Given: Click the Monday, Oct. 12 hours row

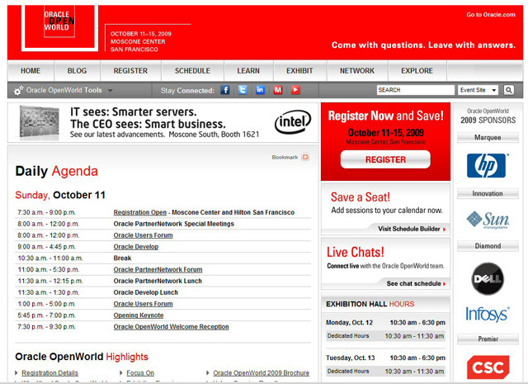Looking at the screenshot, I should [x=385, y=323].
